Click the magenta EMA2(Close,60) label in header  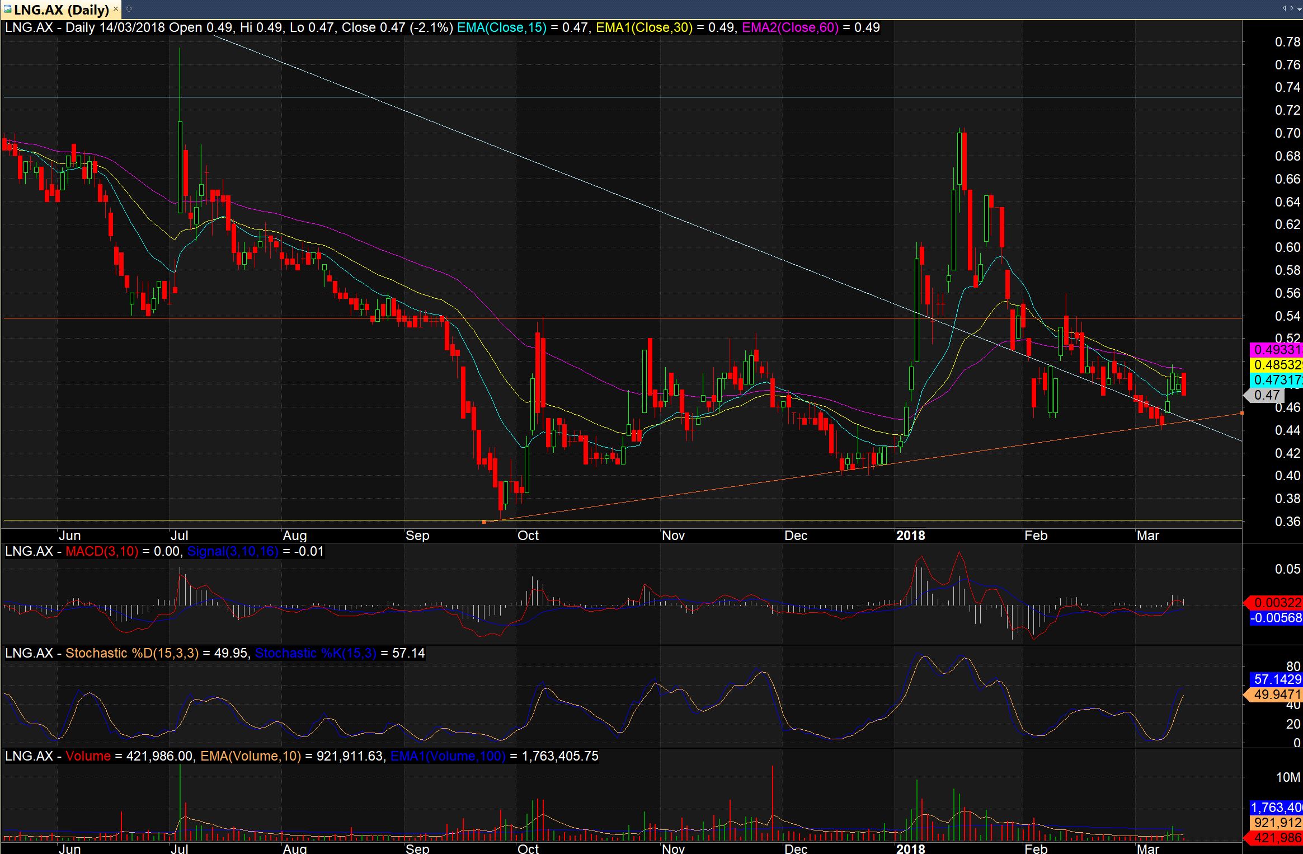pos(790,27)
